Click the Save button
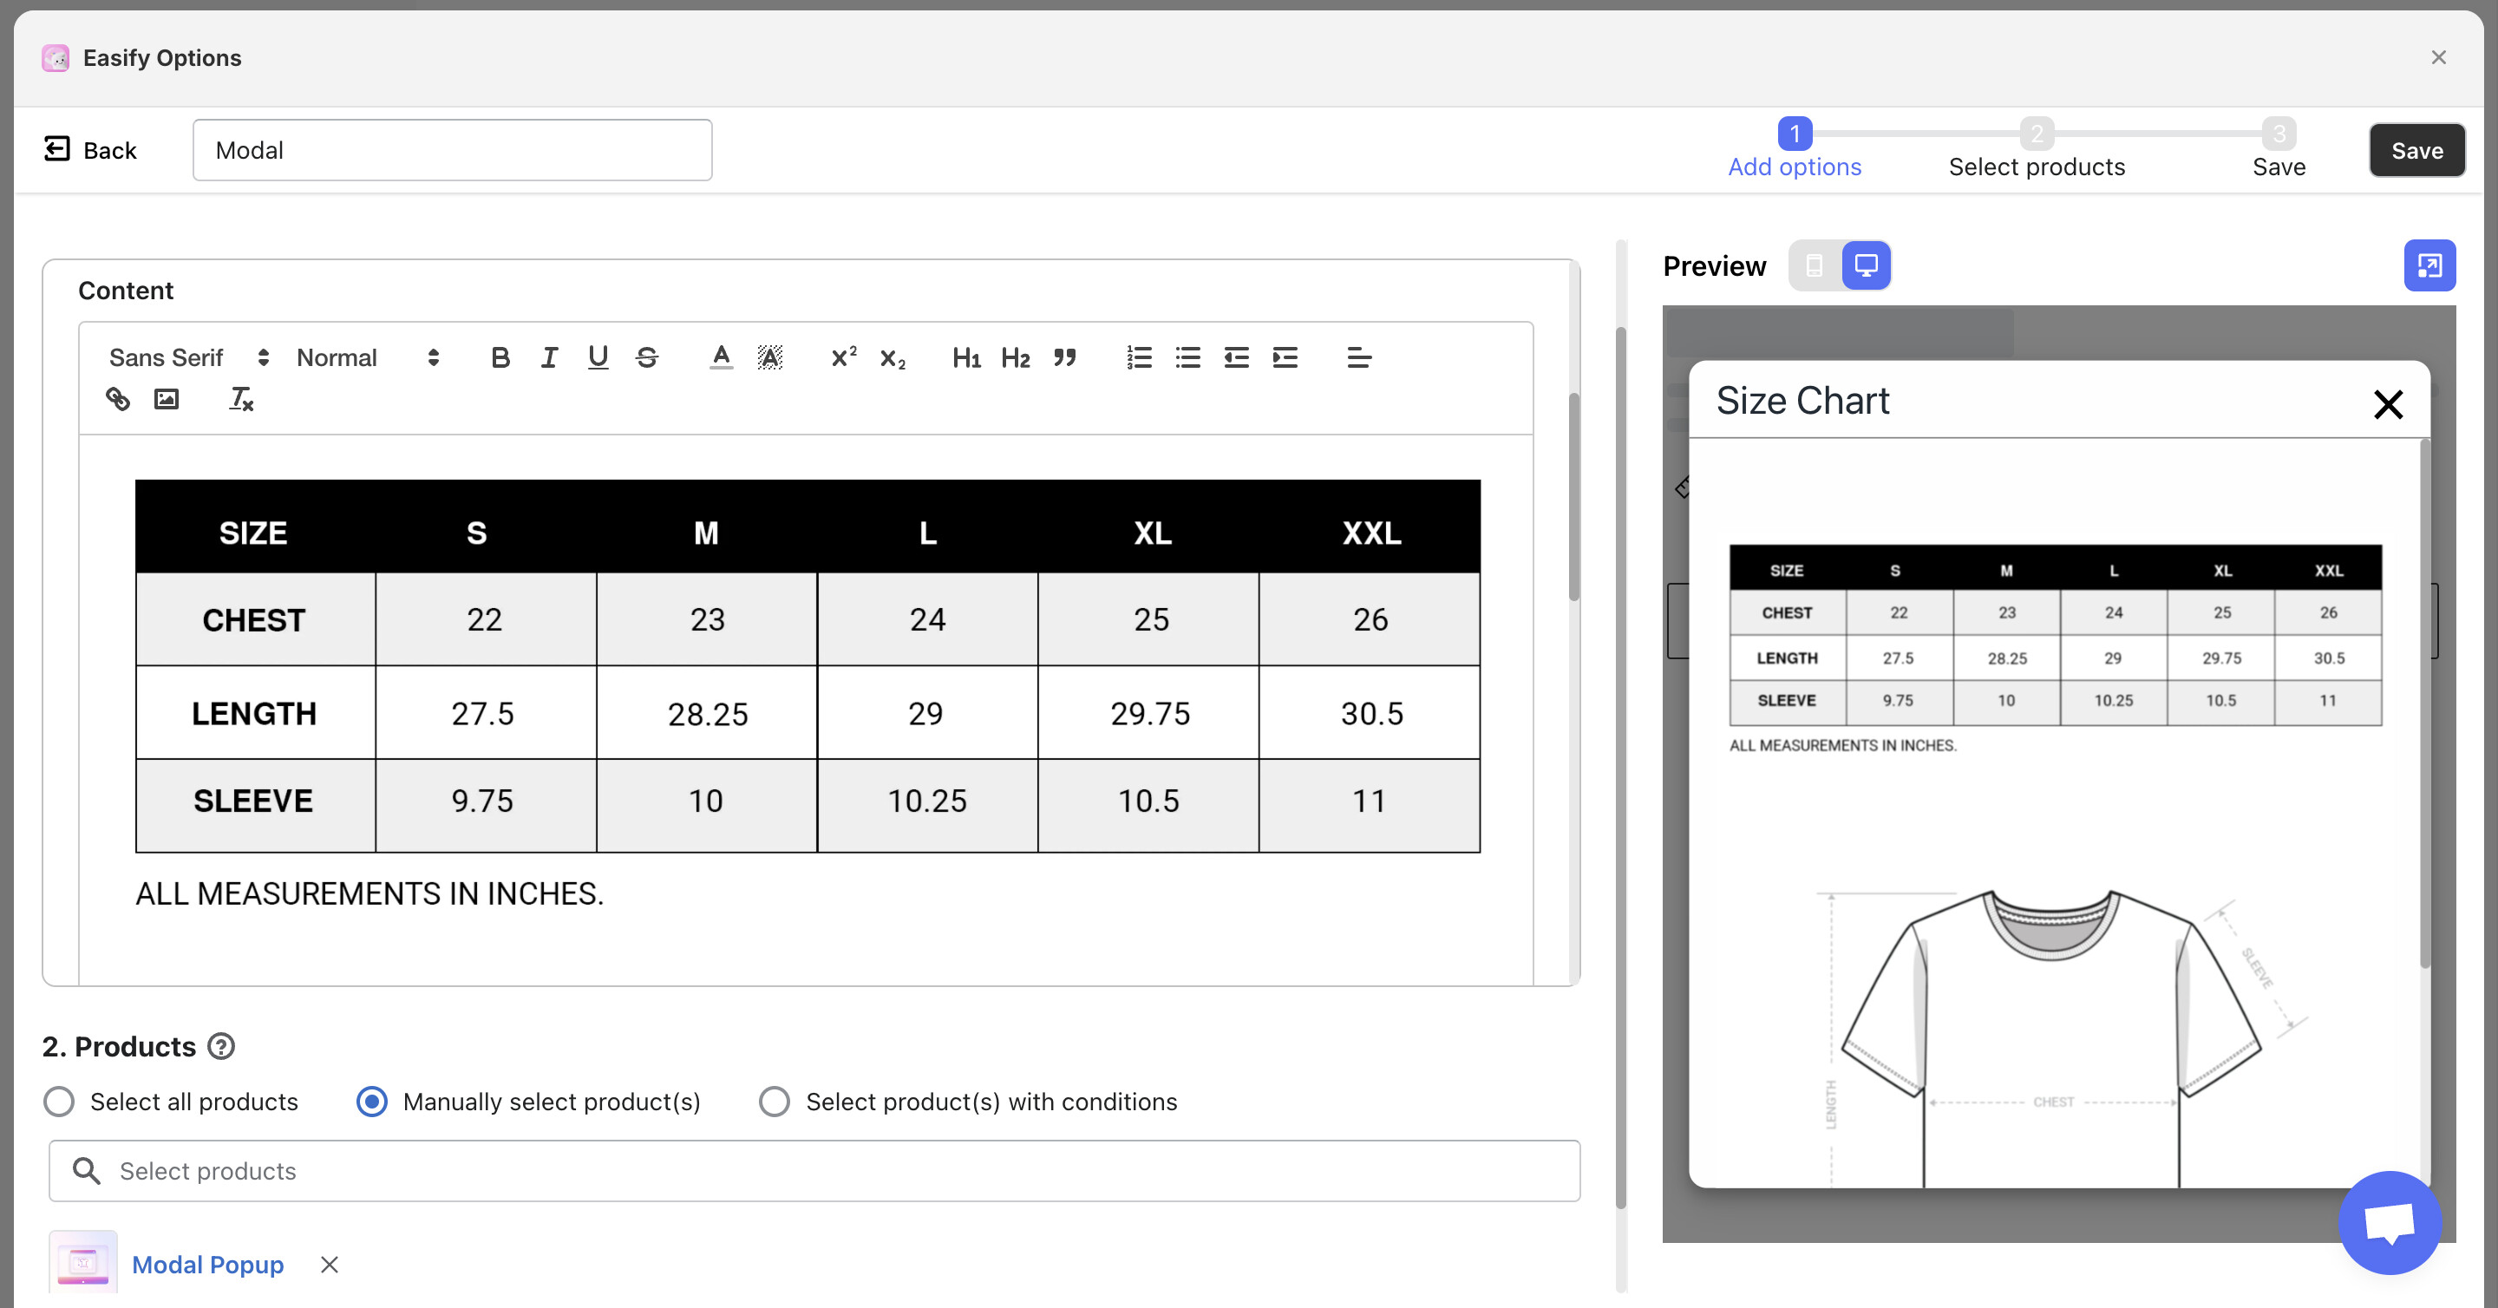 click(2416, 150)
